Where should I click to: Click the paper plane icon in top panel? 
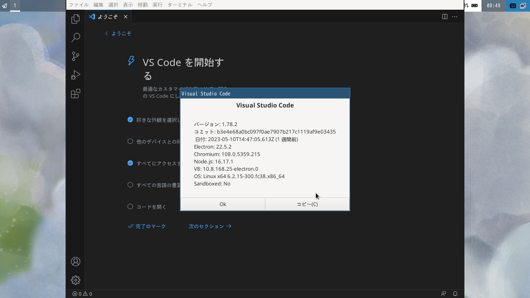(x=4, y=5)
